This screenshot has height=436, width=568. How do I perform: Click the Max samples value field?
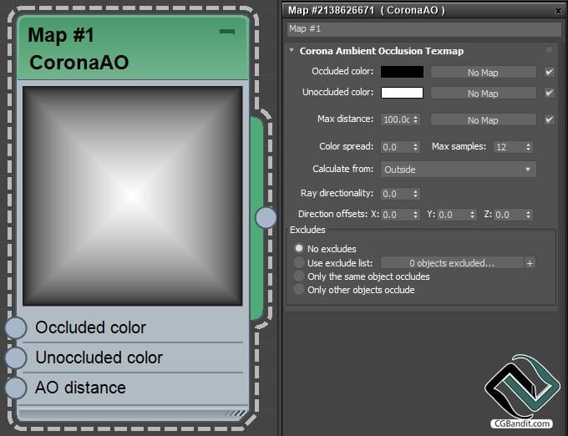[x=509, y=147]
